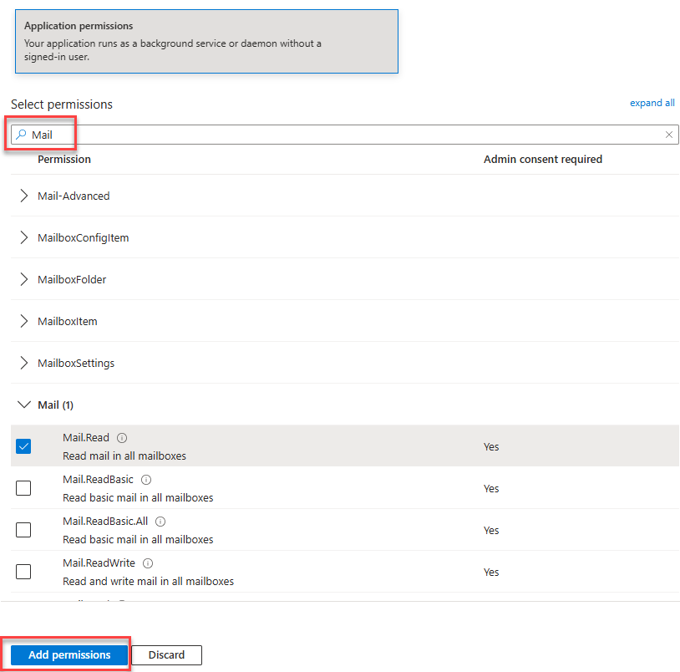The image size is (680, 672).
Task: Uncheck the Mail.Read permission checkbox
Action: coord(23,446)
